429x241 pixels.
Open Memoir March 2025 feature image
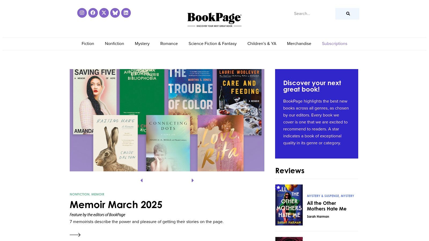tap(167, 120)
